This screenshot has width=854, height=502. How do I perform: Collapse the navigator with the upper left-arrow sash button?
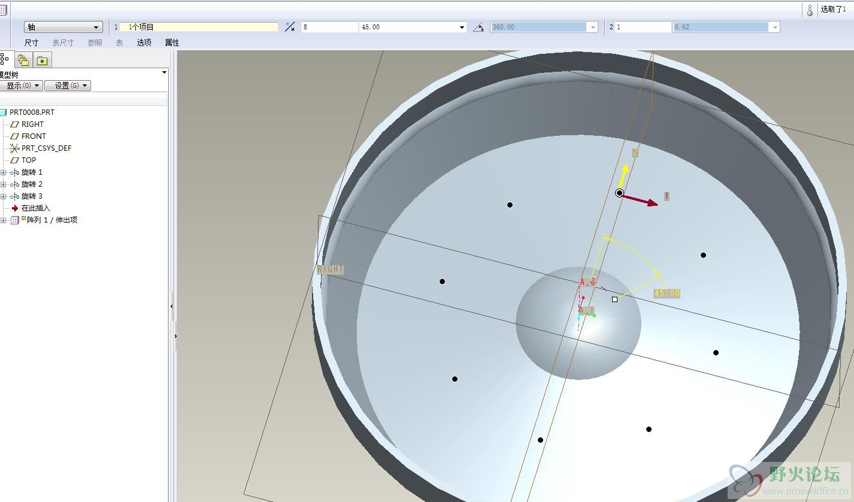[172, 306]
